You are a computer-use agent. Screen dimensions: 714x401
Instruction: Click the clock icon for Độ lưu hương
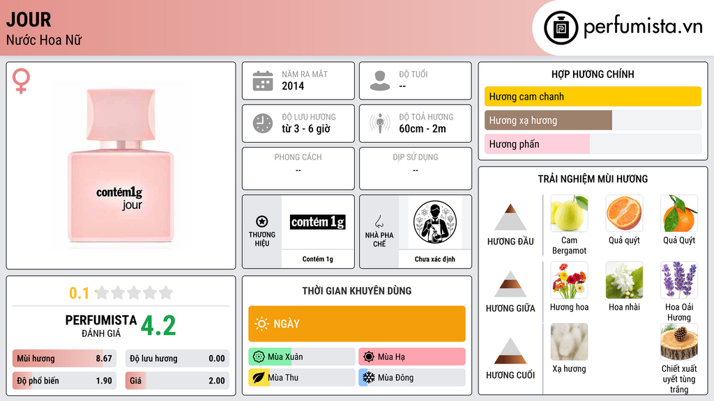tap(263, 123)
